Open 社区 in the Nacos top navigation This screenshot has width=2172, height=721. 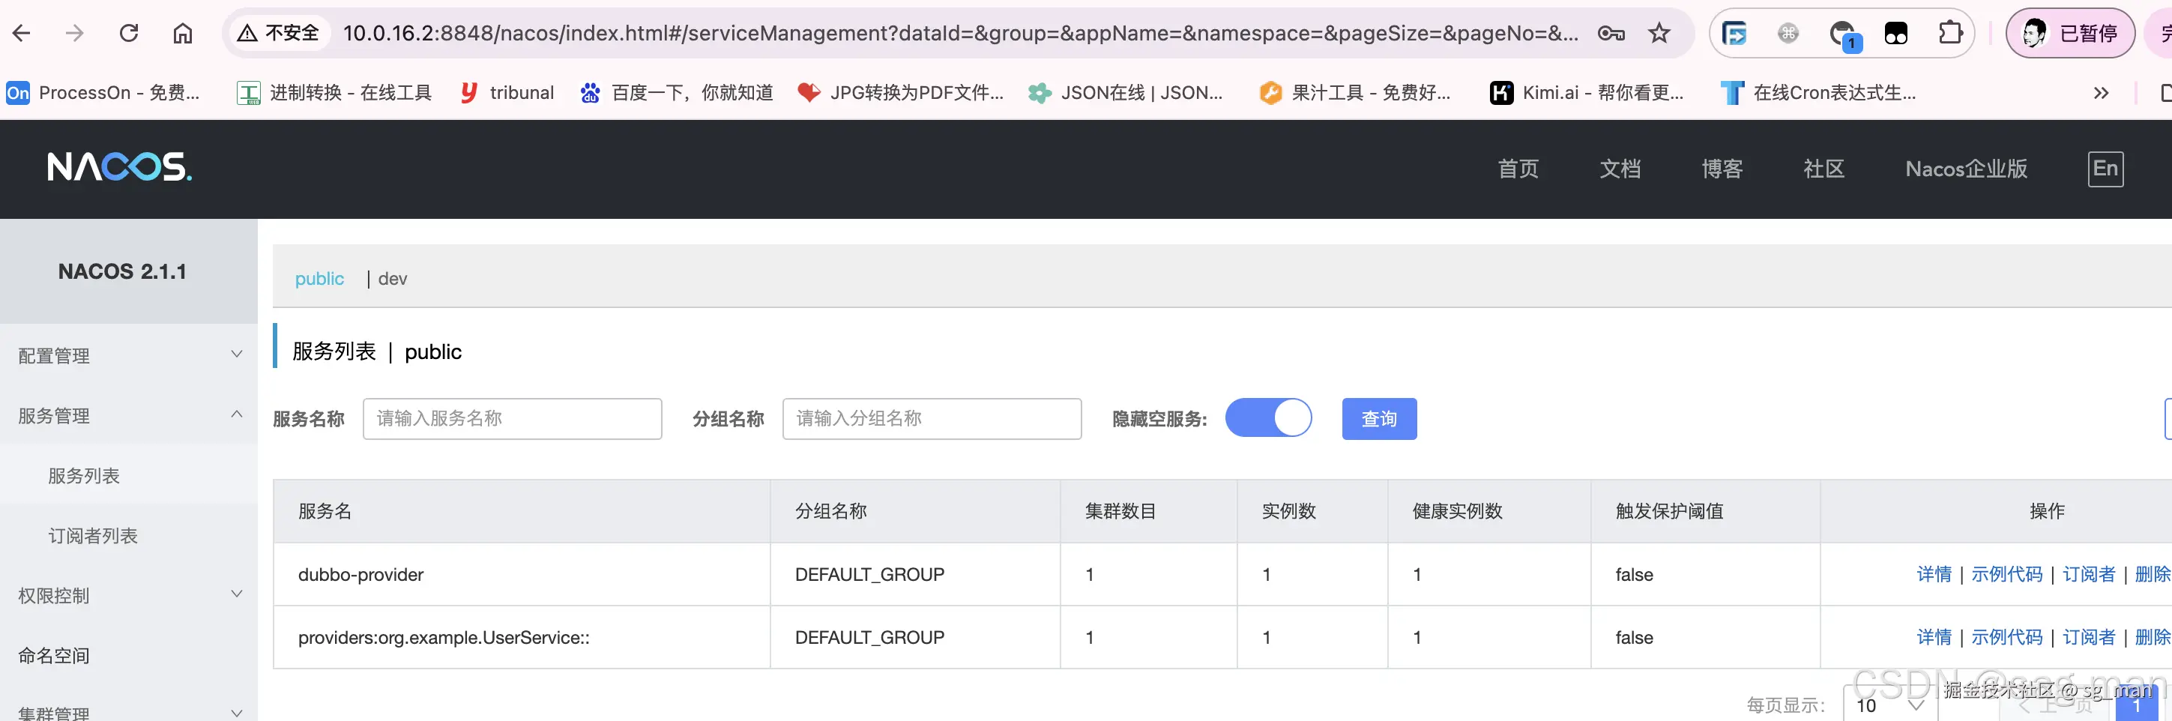pos(1823,169)
